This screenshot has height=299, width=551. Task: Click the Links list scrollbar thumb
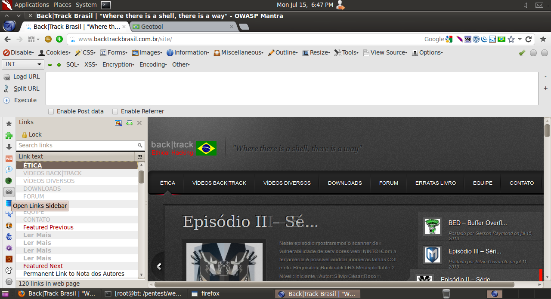[141, 177]
